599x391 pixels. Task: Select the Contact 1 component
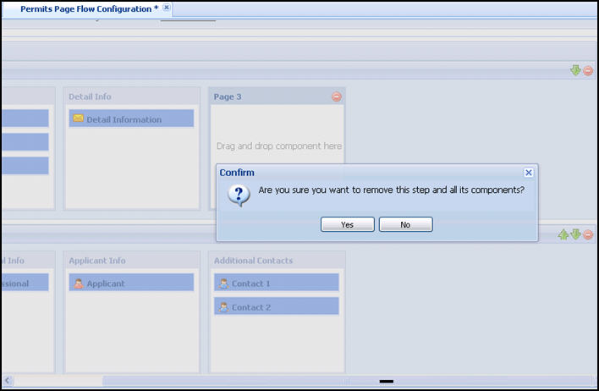coord(276,284)
